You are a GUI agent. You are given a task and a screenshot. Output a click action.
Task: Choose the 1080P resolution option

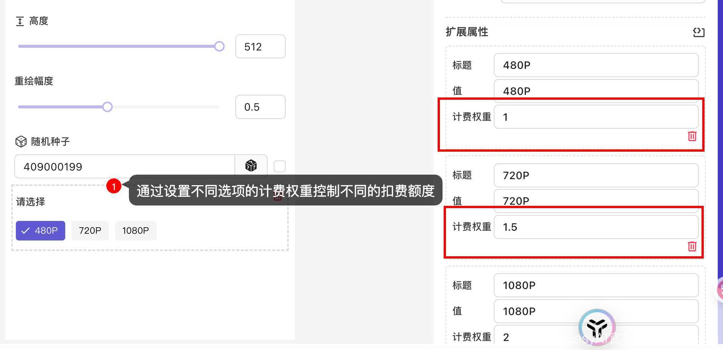(135, 231)
